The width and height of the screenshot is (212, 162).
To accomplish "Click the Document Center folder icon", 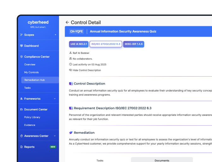I will click(x=21, y=109).
